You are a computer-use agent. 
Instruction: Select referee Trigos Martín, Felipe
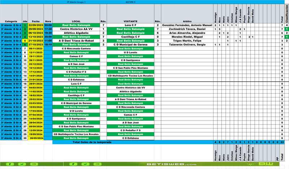tap(187, 41)
